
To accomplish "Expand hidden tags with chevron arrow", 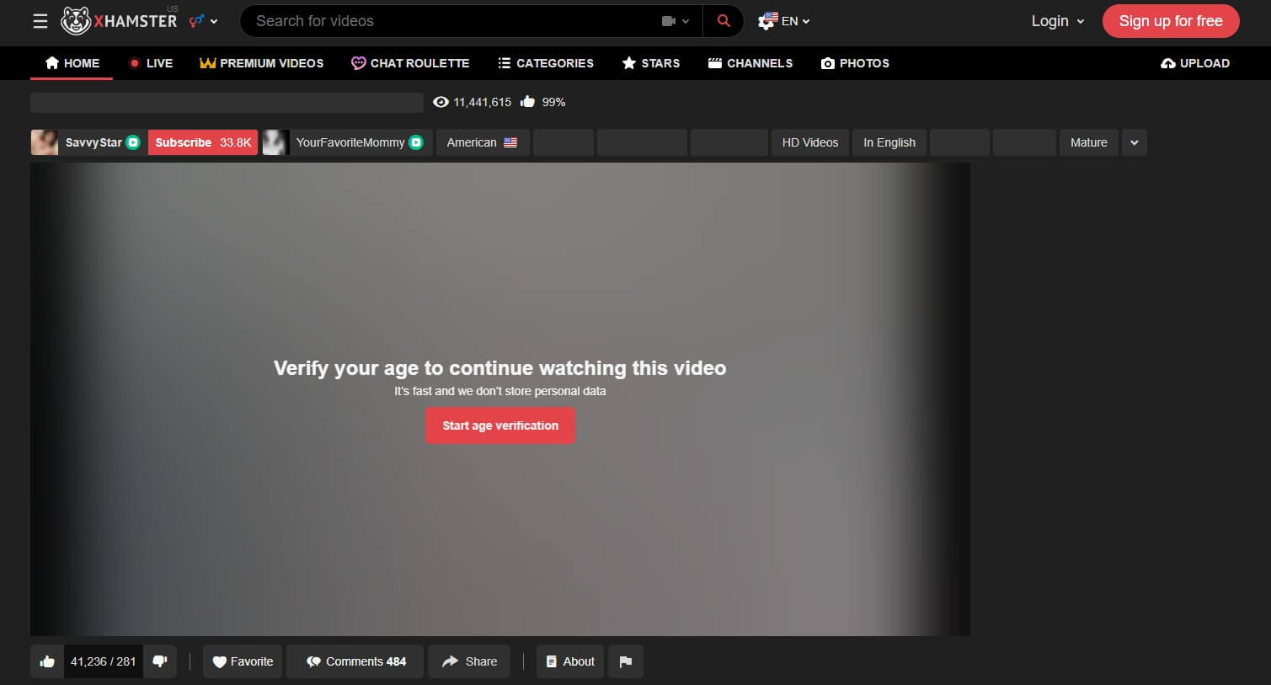I will (1134, 142).
